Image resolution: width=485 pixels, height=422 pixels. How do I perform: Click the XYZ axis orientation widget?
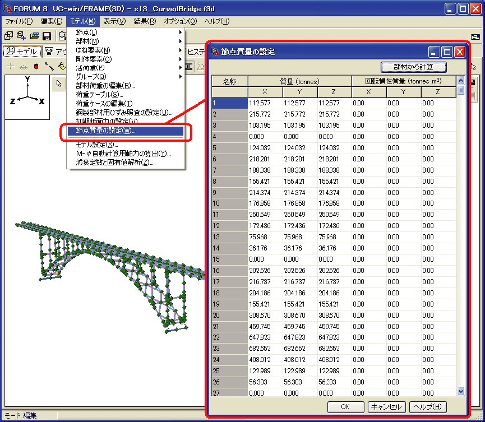pyautogui.click(x=27, y=97)
